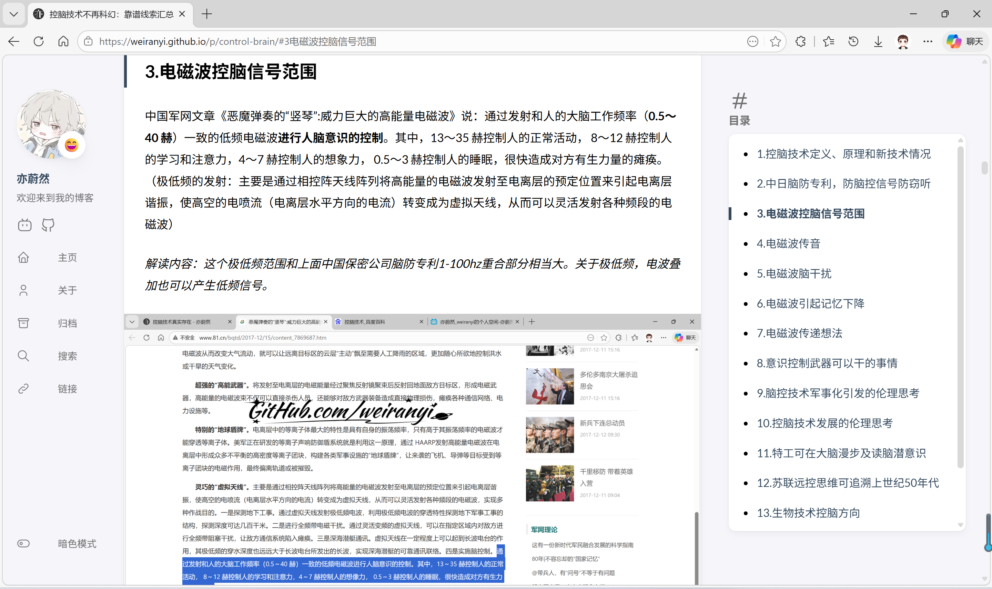The width and height of the screenshot is (992, 589).
Task: Open browsing history icon
Action: point(853,41)
